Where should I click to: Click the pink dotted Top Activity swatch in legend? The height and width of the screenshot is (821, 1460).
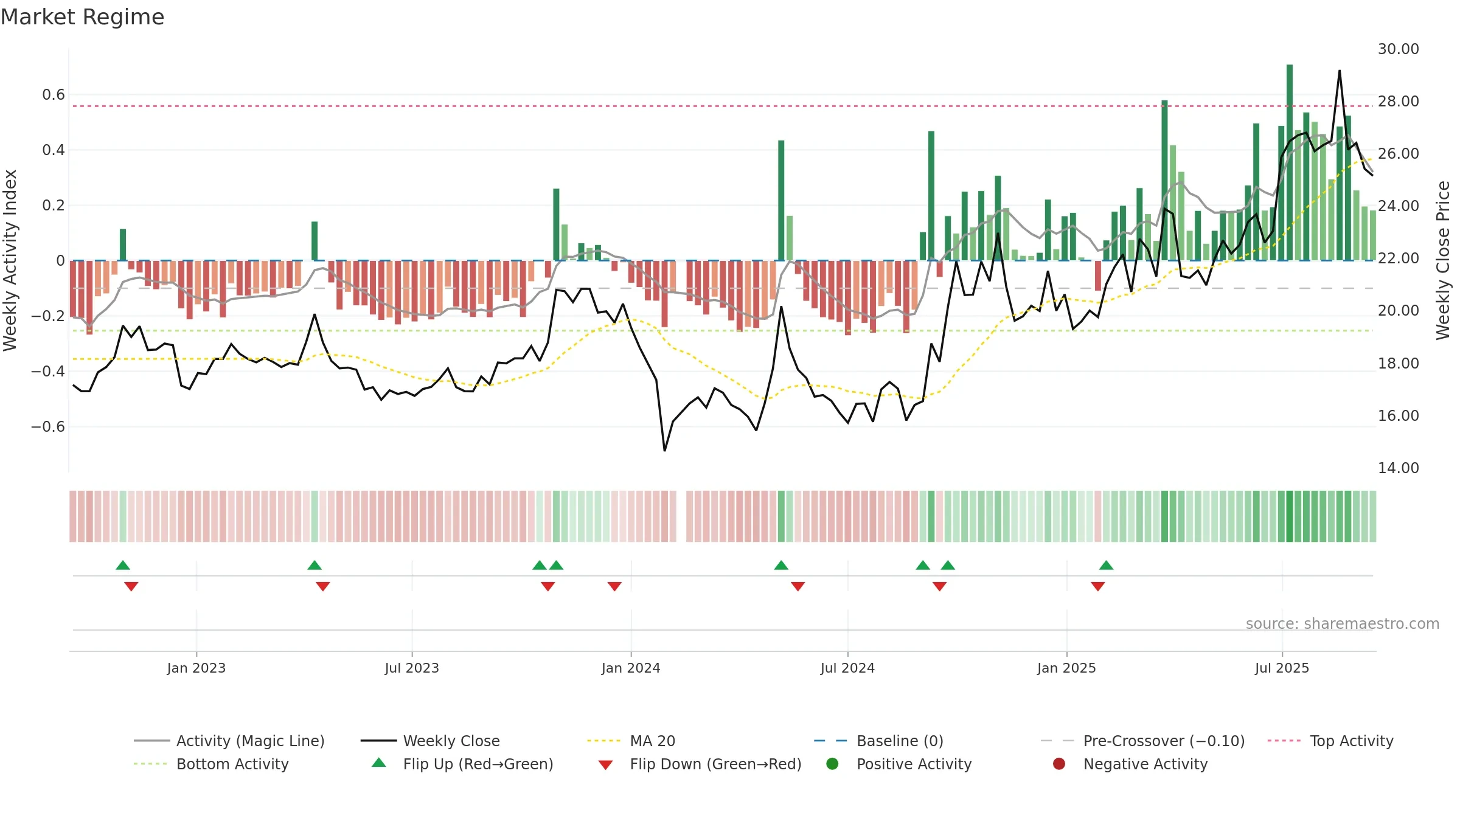[x=1284, y=741]
